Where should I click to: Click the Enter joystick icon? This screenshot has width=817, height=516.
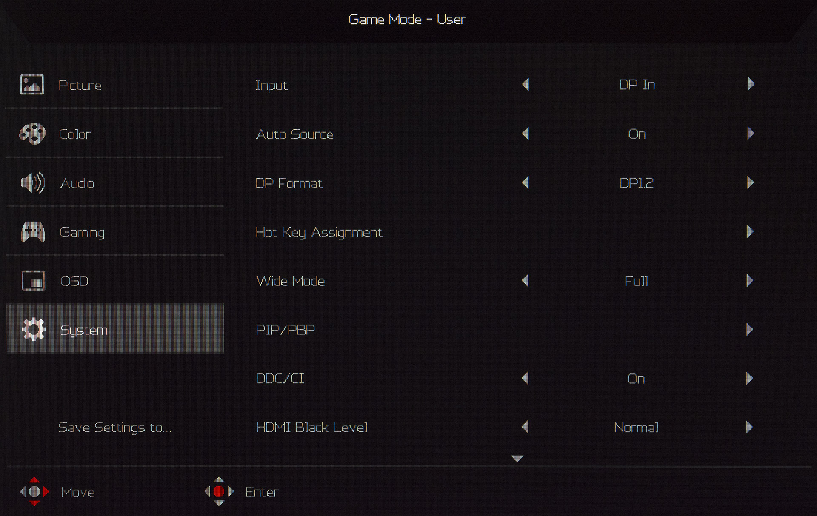[219, 492]
